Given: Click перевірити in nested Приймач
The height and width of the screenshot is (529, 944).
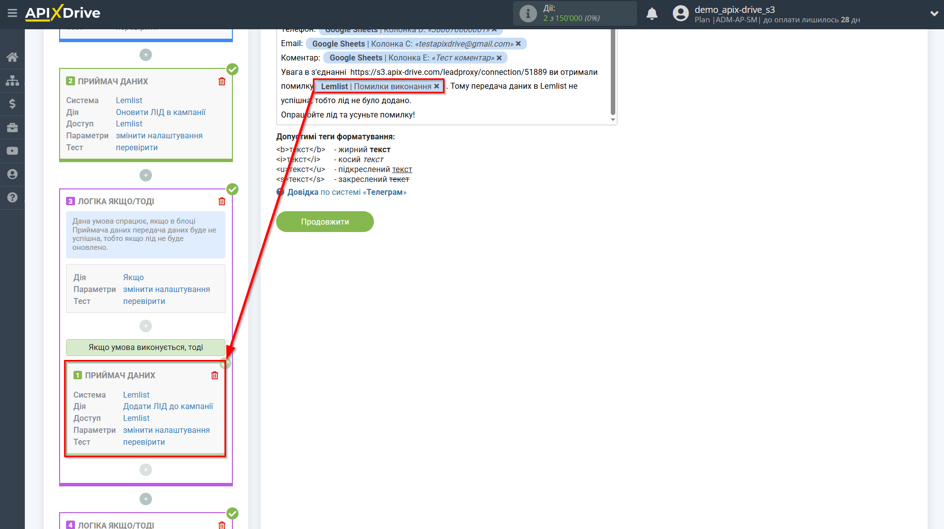Looking at the screenshot, I should point(144,442).
